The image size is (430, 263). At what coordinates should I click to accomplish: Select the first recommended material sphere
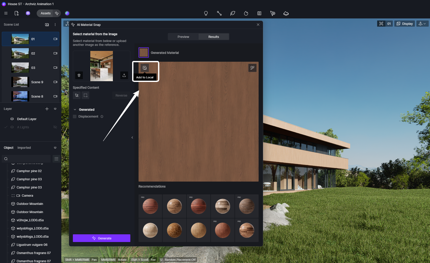pyautogui.click(x=150, y=206)
